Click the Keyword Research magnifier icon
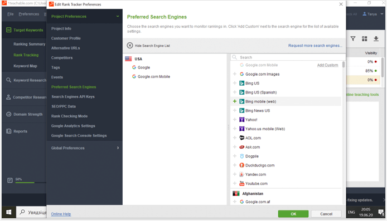The width and height of the screenshot is (387, 221). pyautogui.click(x=8, y=80)
